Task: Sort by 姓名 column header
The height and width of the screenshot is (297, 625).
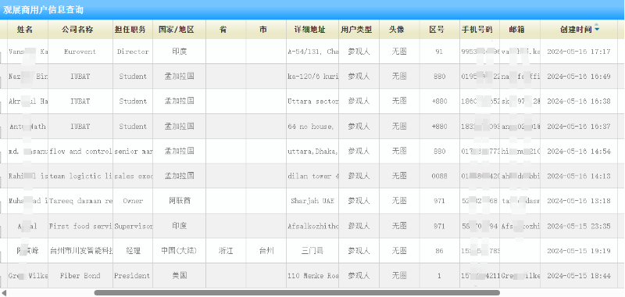Action: [x=25, y=30]
